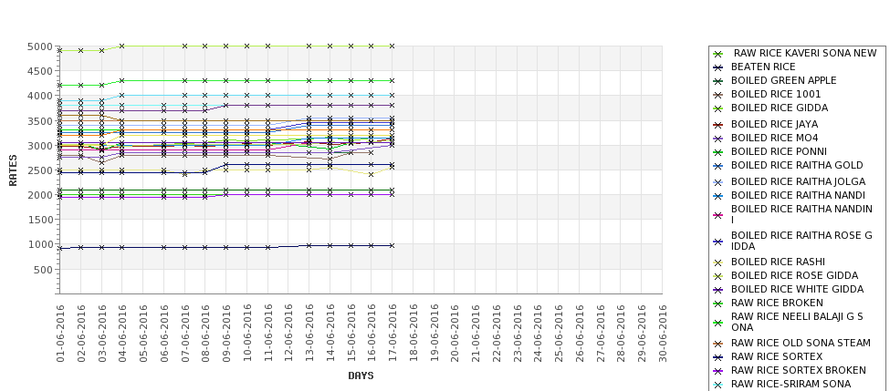
Task: Select legend label BOILED RICE RAITHA ROSE GIDDA
Action: tap(801, 241)
